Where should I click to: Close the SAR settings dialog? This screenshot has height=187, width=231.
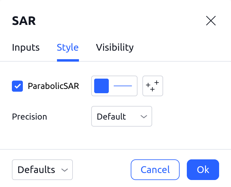211,21
